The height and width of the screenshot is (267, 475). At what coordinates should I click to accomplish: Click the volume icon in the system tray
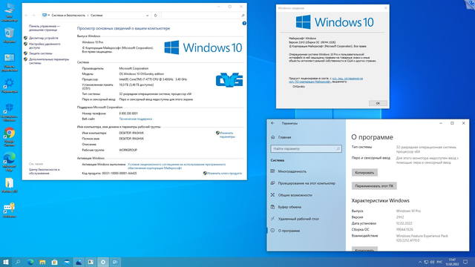click(432, 262)
